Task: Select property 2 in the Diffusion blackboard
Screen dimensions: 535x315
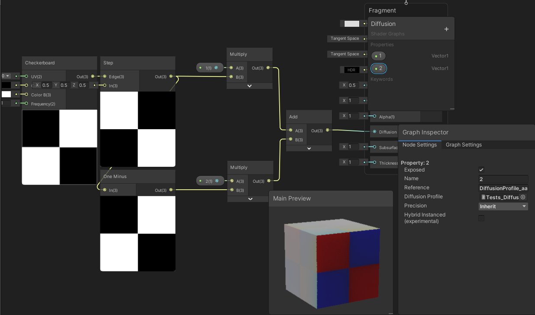Action: coord(379,68)
